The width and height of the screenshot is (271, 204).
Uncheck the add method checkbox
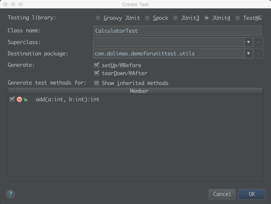point(12,99)
